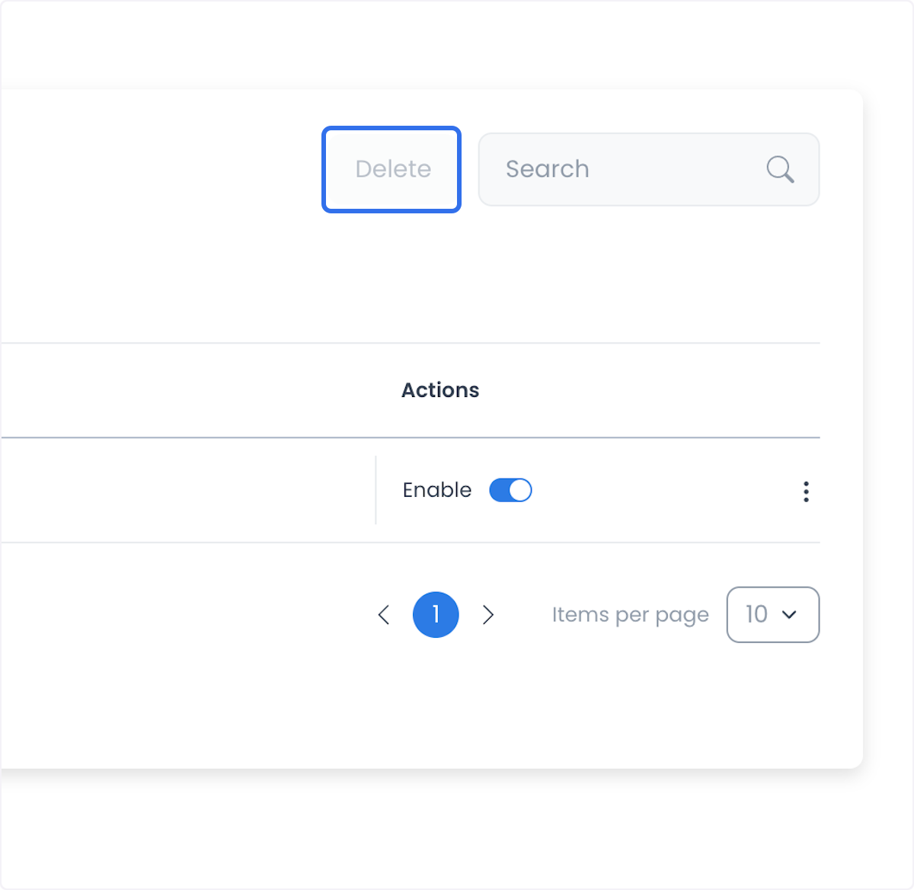
Task: Toggle the Enable switch off
Action: (x=510, y=490)
